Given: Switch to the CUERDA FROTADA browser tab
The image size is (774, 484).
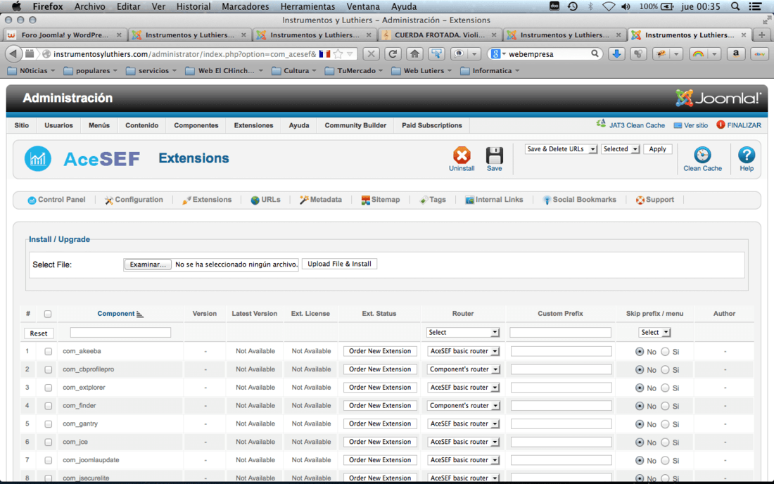Looking at the screenshot, I should tap(440, 35).
